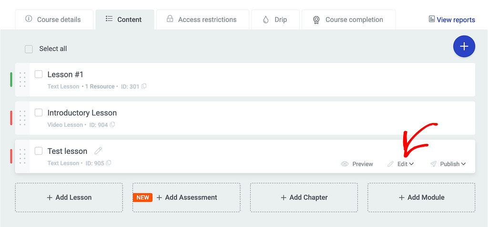Click the View reports chart icon
488x227 pixels.
432,19
